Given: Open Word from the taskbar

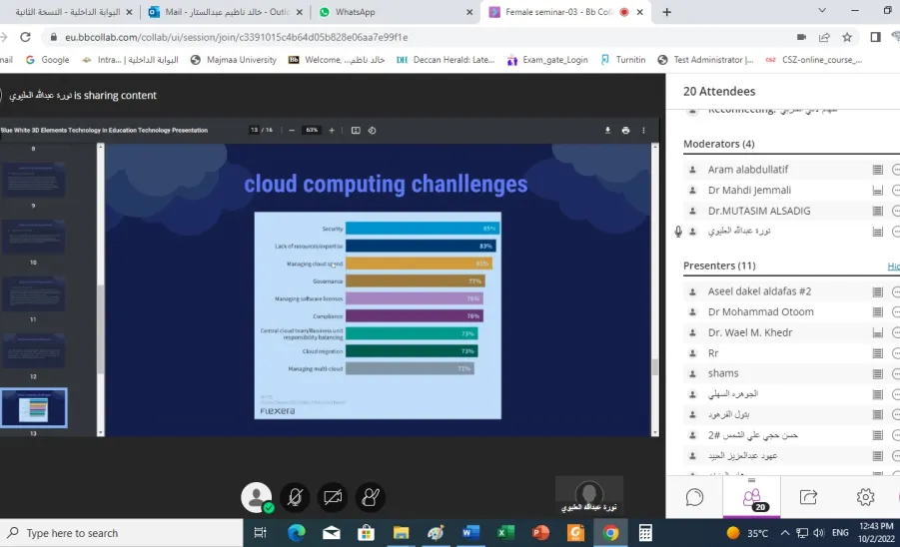Looking at the screenshot, I should click(470, 533).
